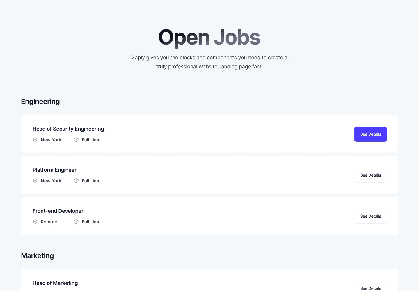Click New York under Platform Engineer
The image size is (419, 291).
[51, 181]
